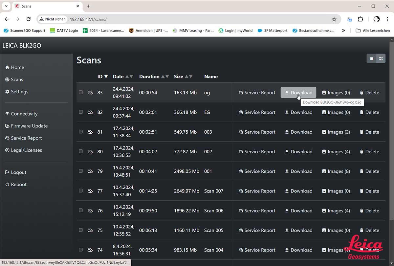The width and height of the screenshot is (394, 266).
Task: Open Legal/Licenses page
Action: (24, 150)
